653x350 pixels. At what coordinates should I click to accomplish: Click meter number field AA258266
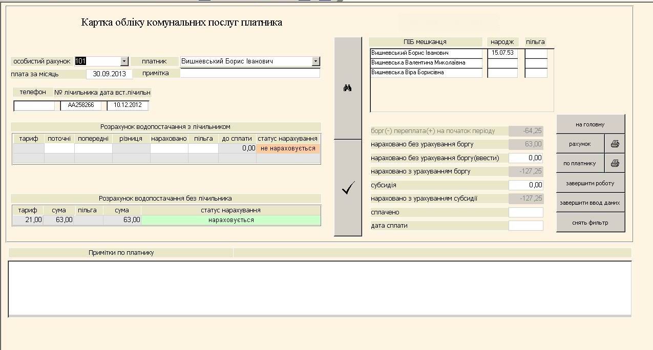tap(81, 105)
